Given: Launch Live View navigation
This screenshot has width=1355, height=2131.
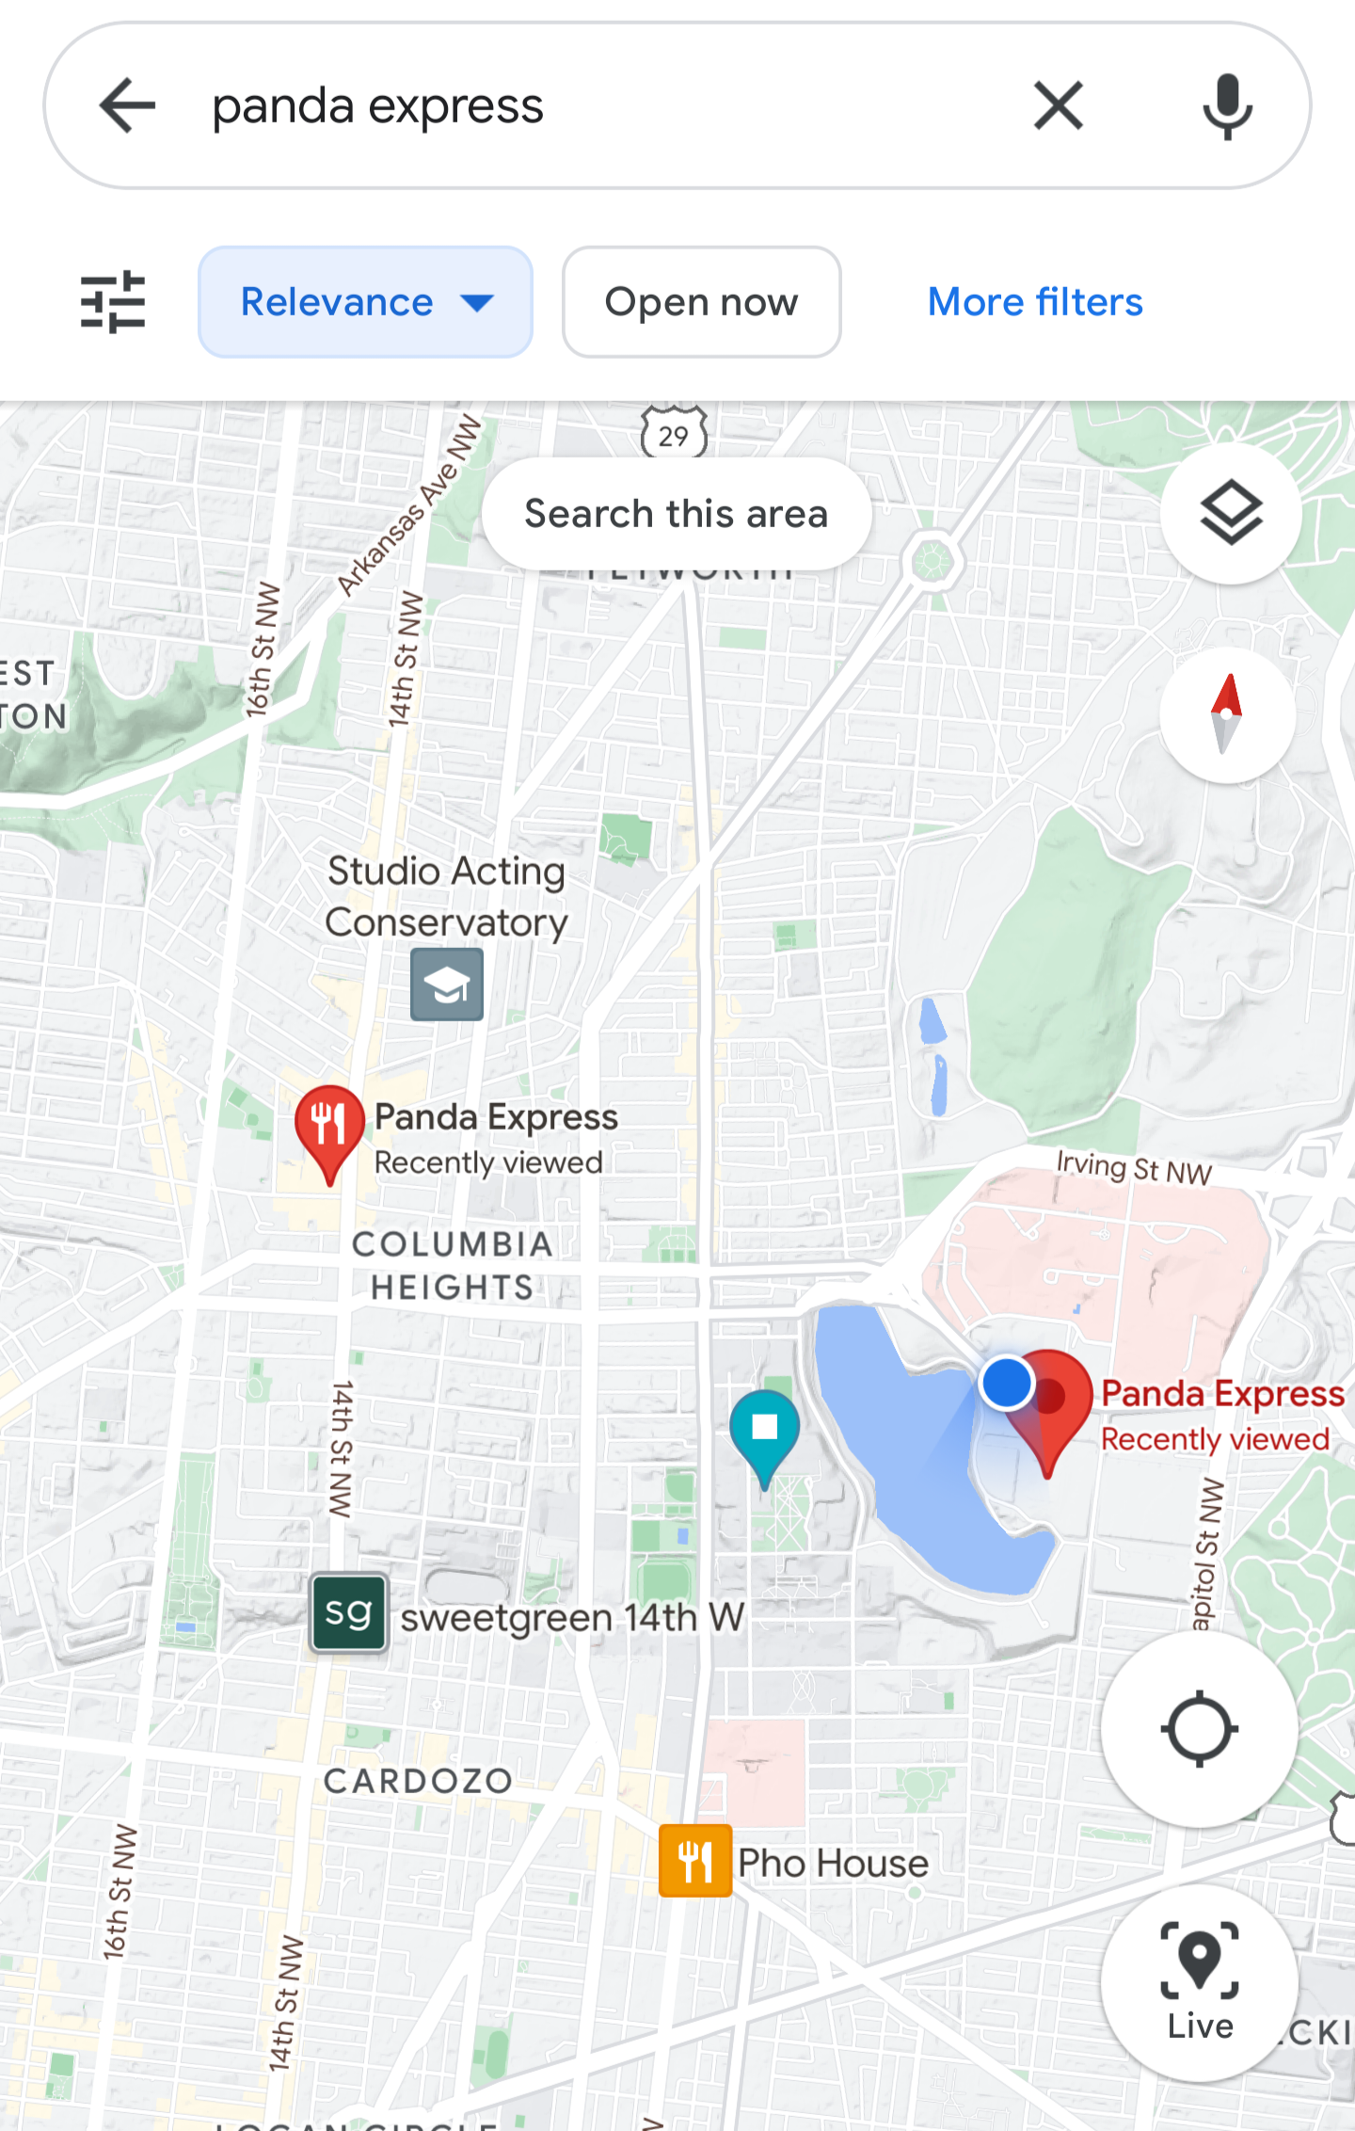Looking at the screenshot, I should pyautogui.click(x=1199, y=1982).
